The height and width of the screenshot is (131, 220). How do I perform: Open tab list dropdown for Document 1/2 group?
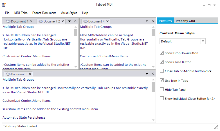69,21
